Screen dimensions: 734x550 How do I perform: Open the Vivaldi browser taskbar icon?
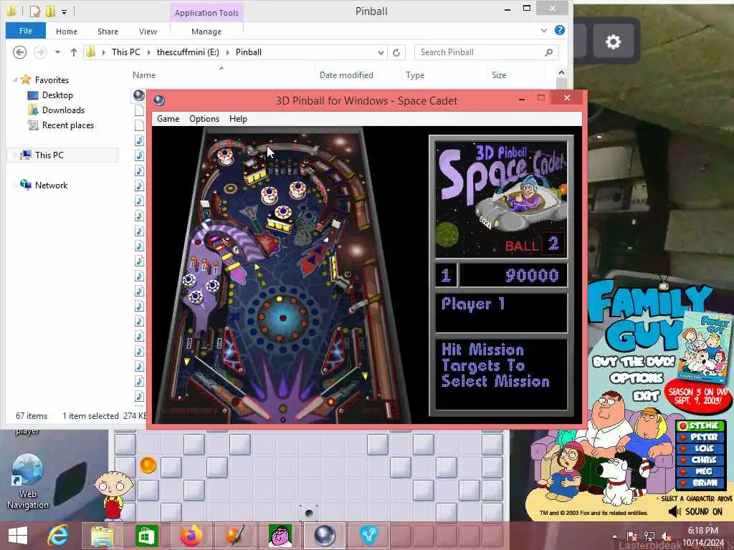coord(368,536)
